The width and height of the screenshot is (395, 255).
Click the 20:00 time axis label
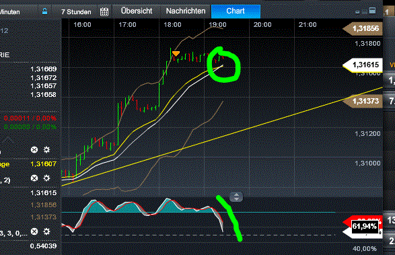click(x=262, y=25)
